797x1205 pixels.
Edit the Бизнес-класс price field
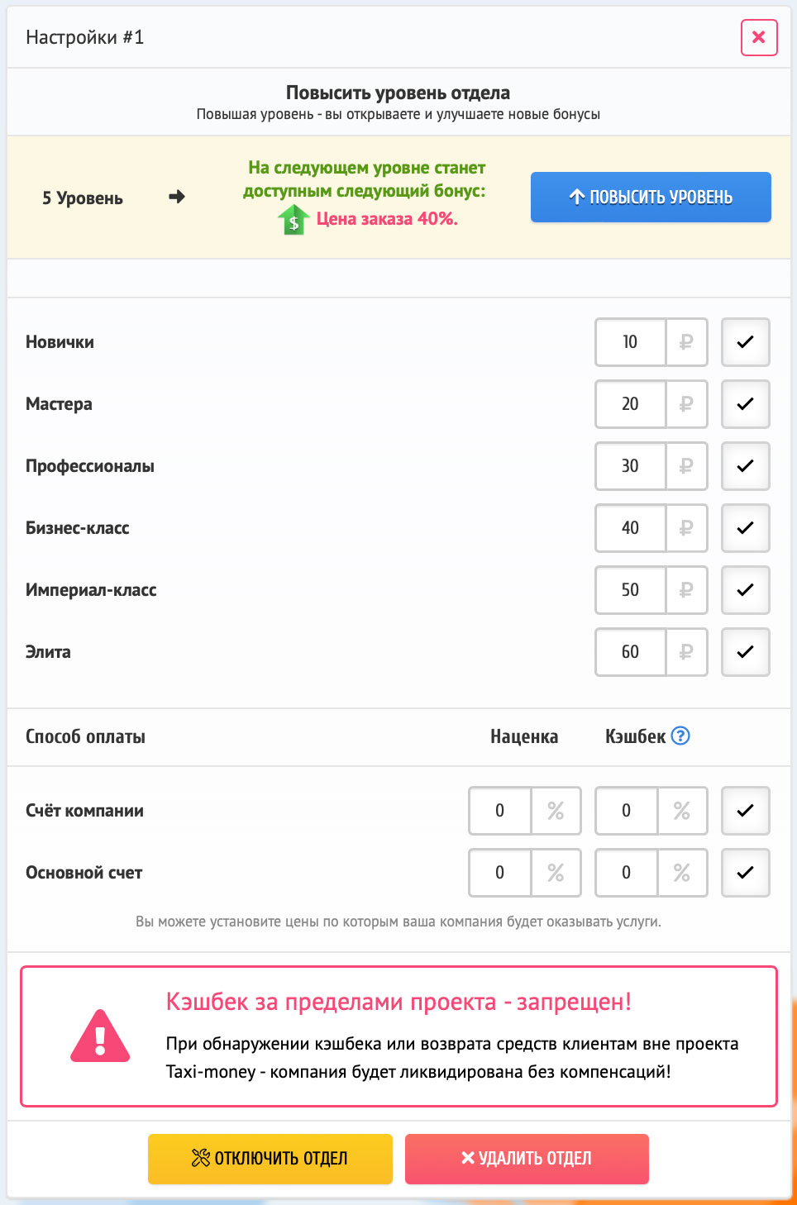(631, 528)
